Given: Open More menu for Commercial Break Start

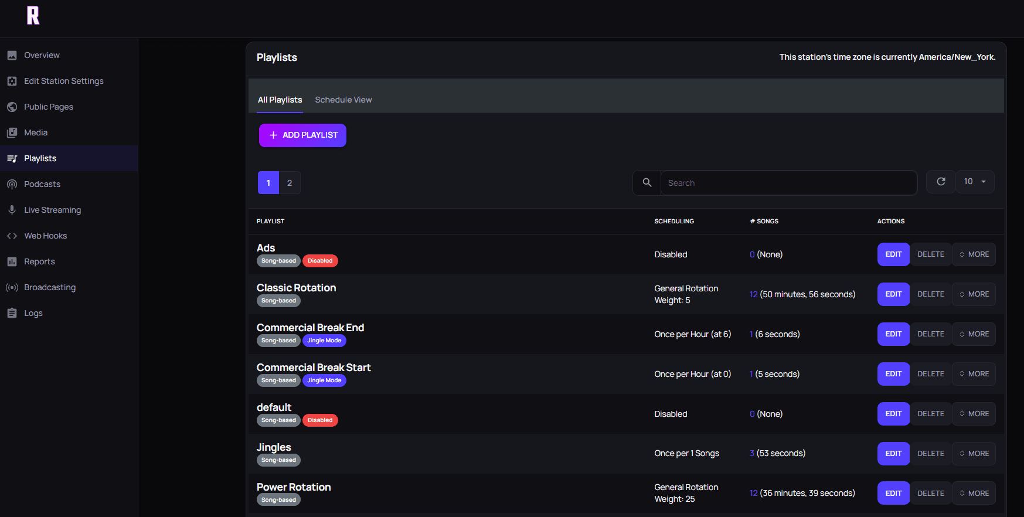Looking at the screenshot, I should click(974, 374).
